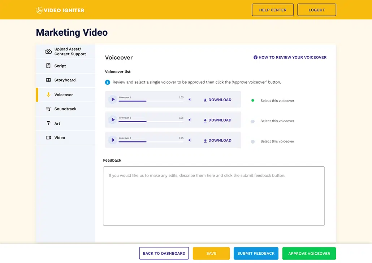The width and height of the screenshot is (372, 263).
Task: Click the blue info icon
Action: (x=107, y=82)
